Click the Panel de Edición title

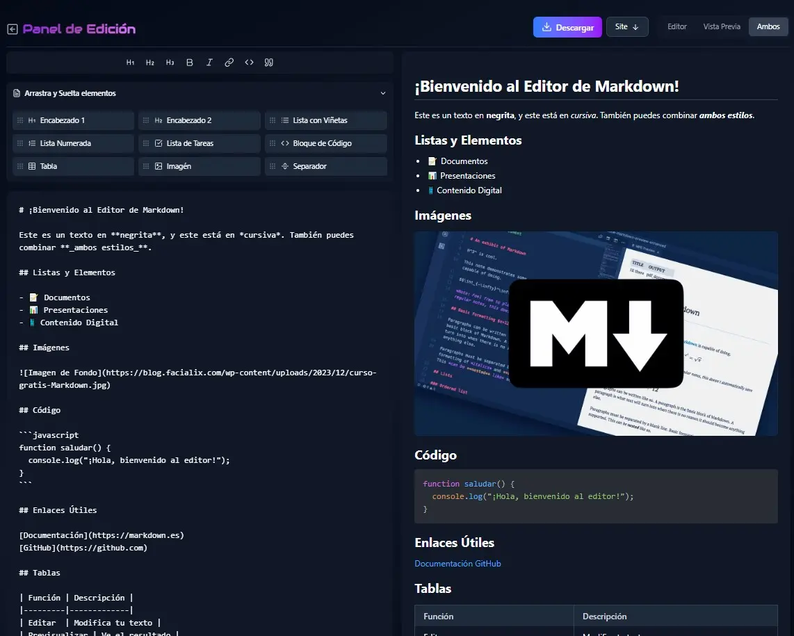pos(79,29)
